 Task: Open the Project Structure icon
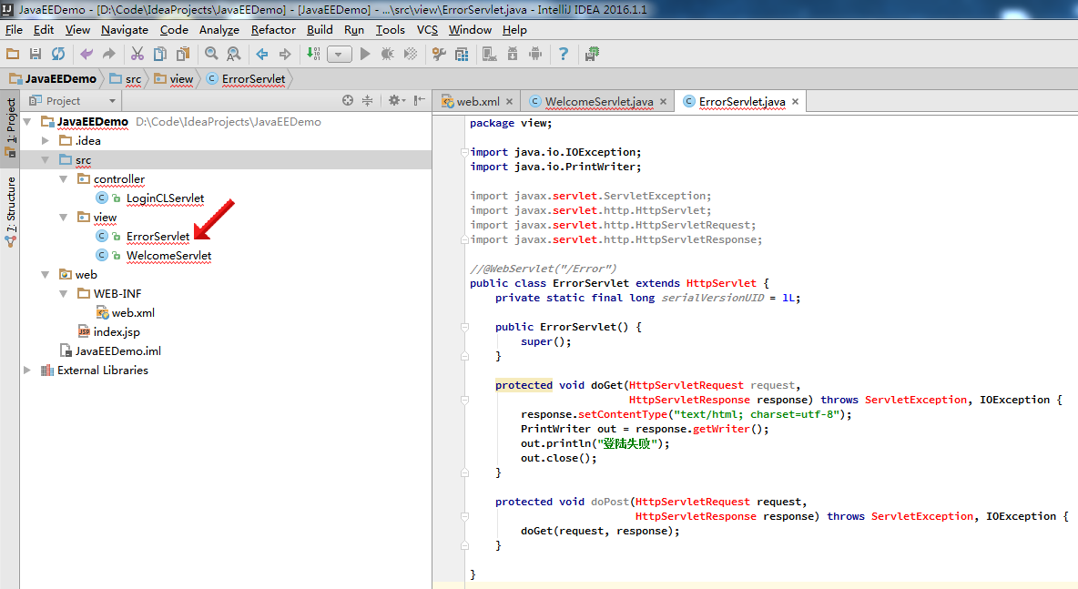[462, 54]
